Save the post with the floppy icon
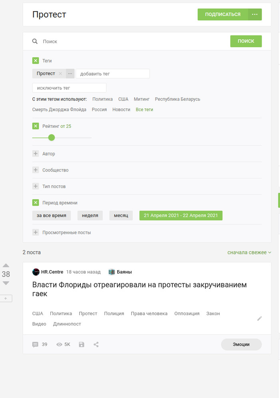The height and width of the screenshot is (398, 280). [82, 344]
